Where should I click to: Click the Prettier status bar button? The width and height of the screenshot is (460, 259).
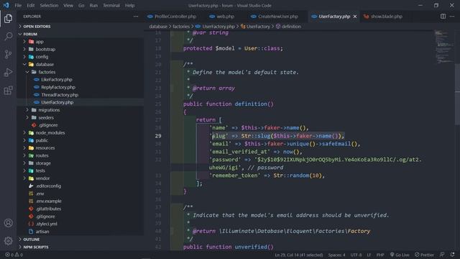click(424, 255)
